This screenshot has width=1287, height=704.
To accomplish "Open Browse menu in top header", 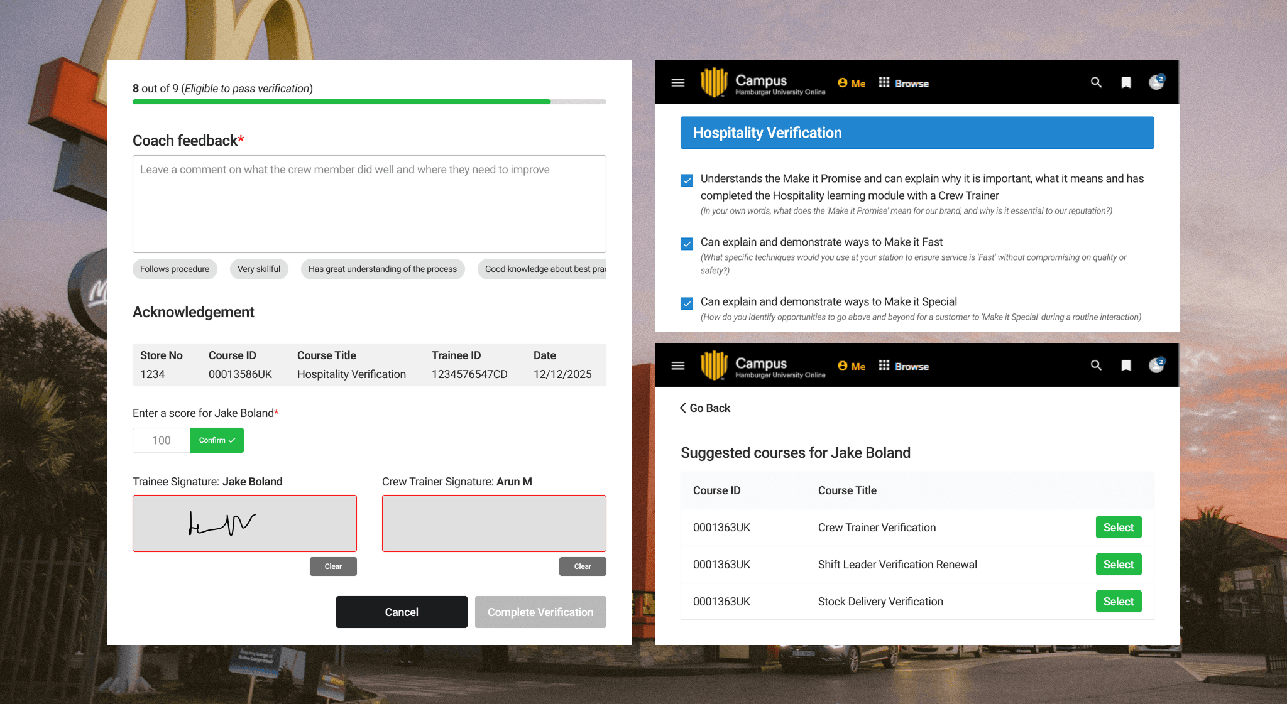I will (904, 83).
